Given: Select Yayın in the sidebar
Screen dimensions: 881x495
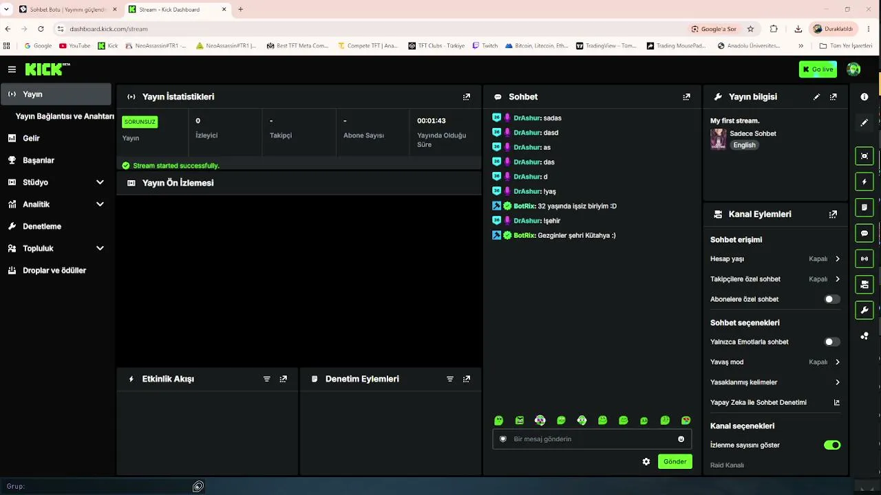Looking at the screenshot, I should coord(56,94).
